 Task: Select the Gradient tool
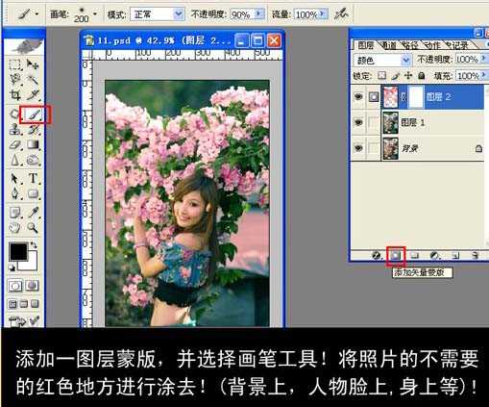[33, 144]
